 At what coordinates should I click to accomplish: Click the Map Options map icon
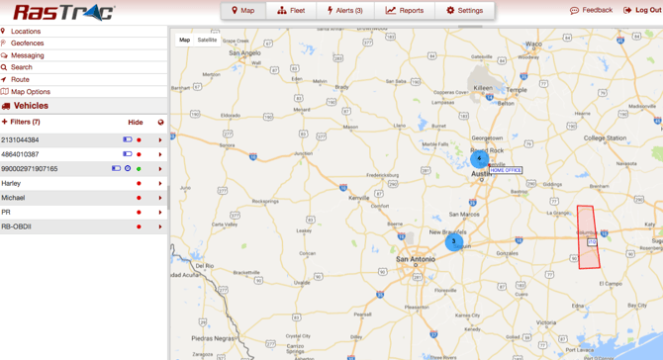5,91
